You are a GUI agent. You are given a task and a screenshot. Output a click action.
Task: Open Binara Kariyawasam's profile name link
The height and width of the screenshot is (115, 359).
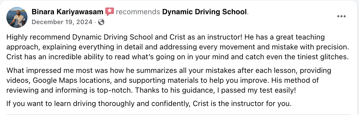pos(67,12)
